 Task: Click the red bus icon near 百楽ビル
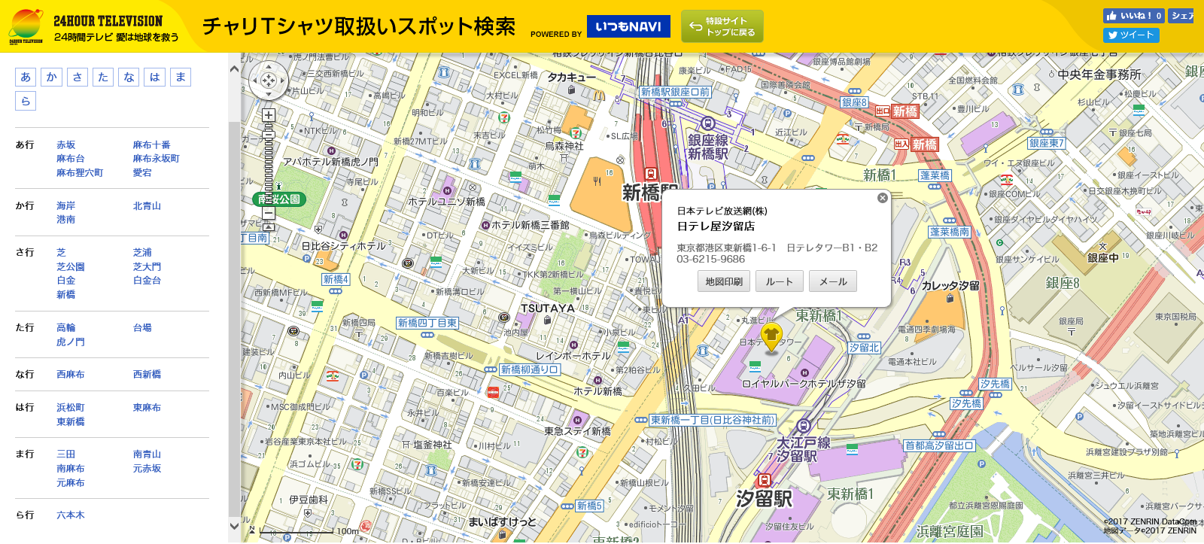coord(493,392)
